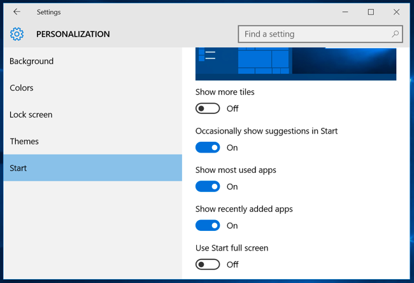Click the PERSONALIZATION heading text
The image size is (414, 283).
coord(73,34)
